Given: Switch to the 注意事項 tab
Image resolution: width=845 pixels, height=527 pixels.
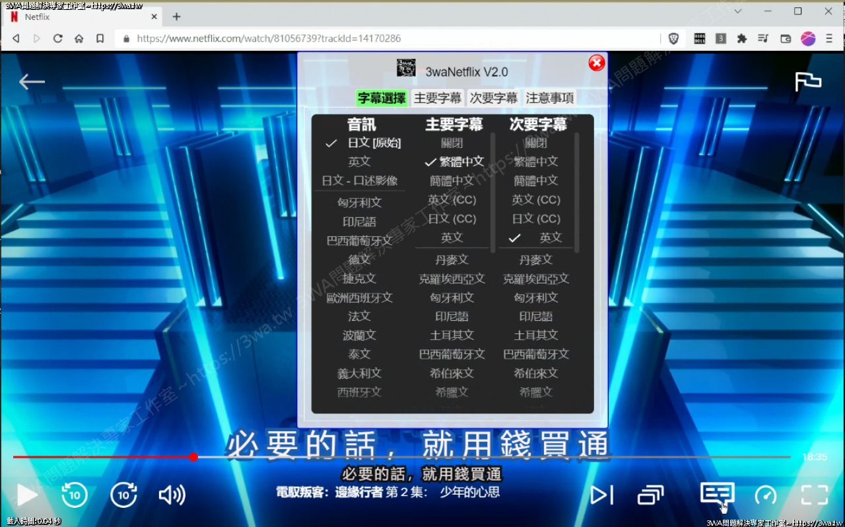Looking at the screenshot, I should 550,98.
